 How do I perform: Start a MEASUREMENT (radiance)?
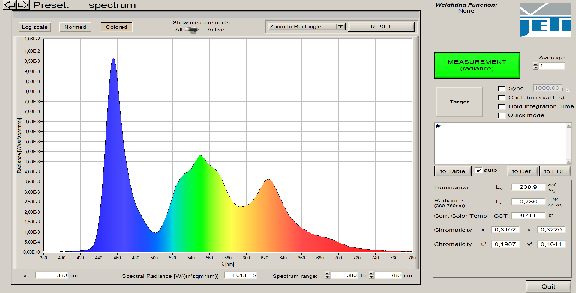click(x=477, y=65)
